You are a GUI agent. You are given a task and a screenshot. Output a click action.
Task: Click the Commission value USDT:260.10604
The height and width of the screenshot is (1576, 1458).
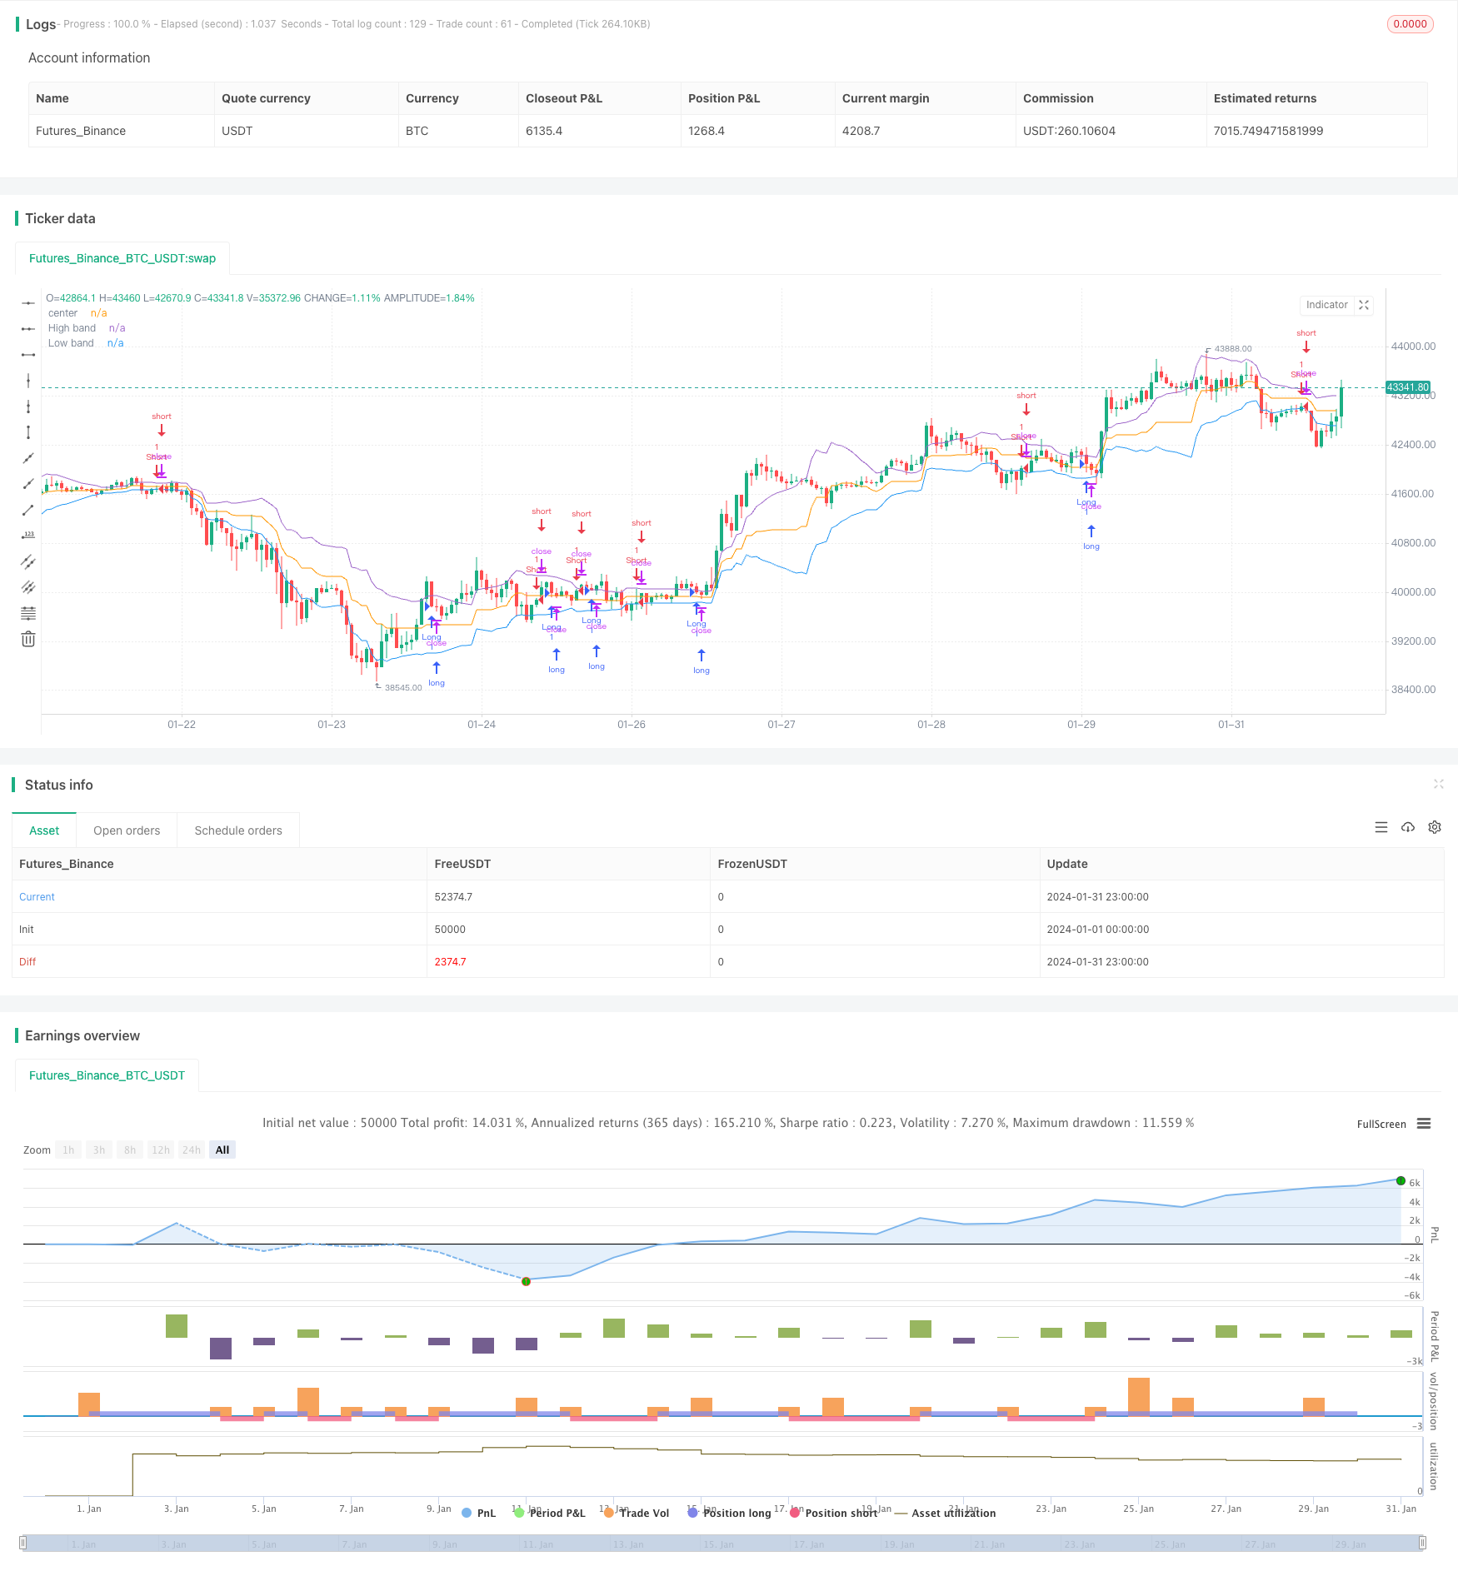click(x=1069, y=131)
